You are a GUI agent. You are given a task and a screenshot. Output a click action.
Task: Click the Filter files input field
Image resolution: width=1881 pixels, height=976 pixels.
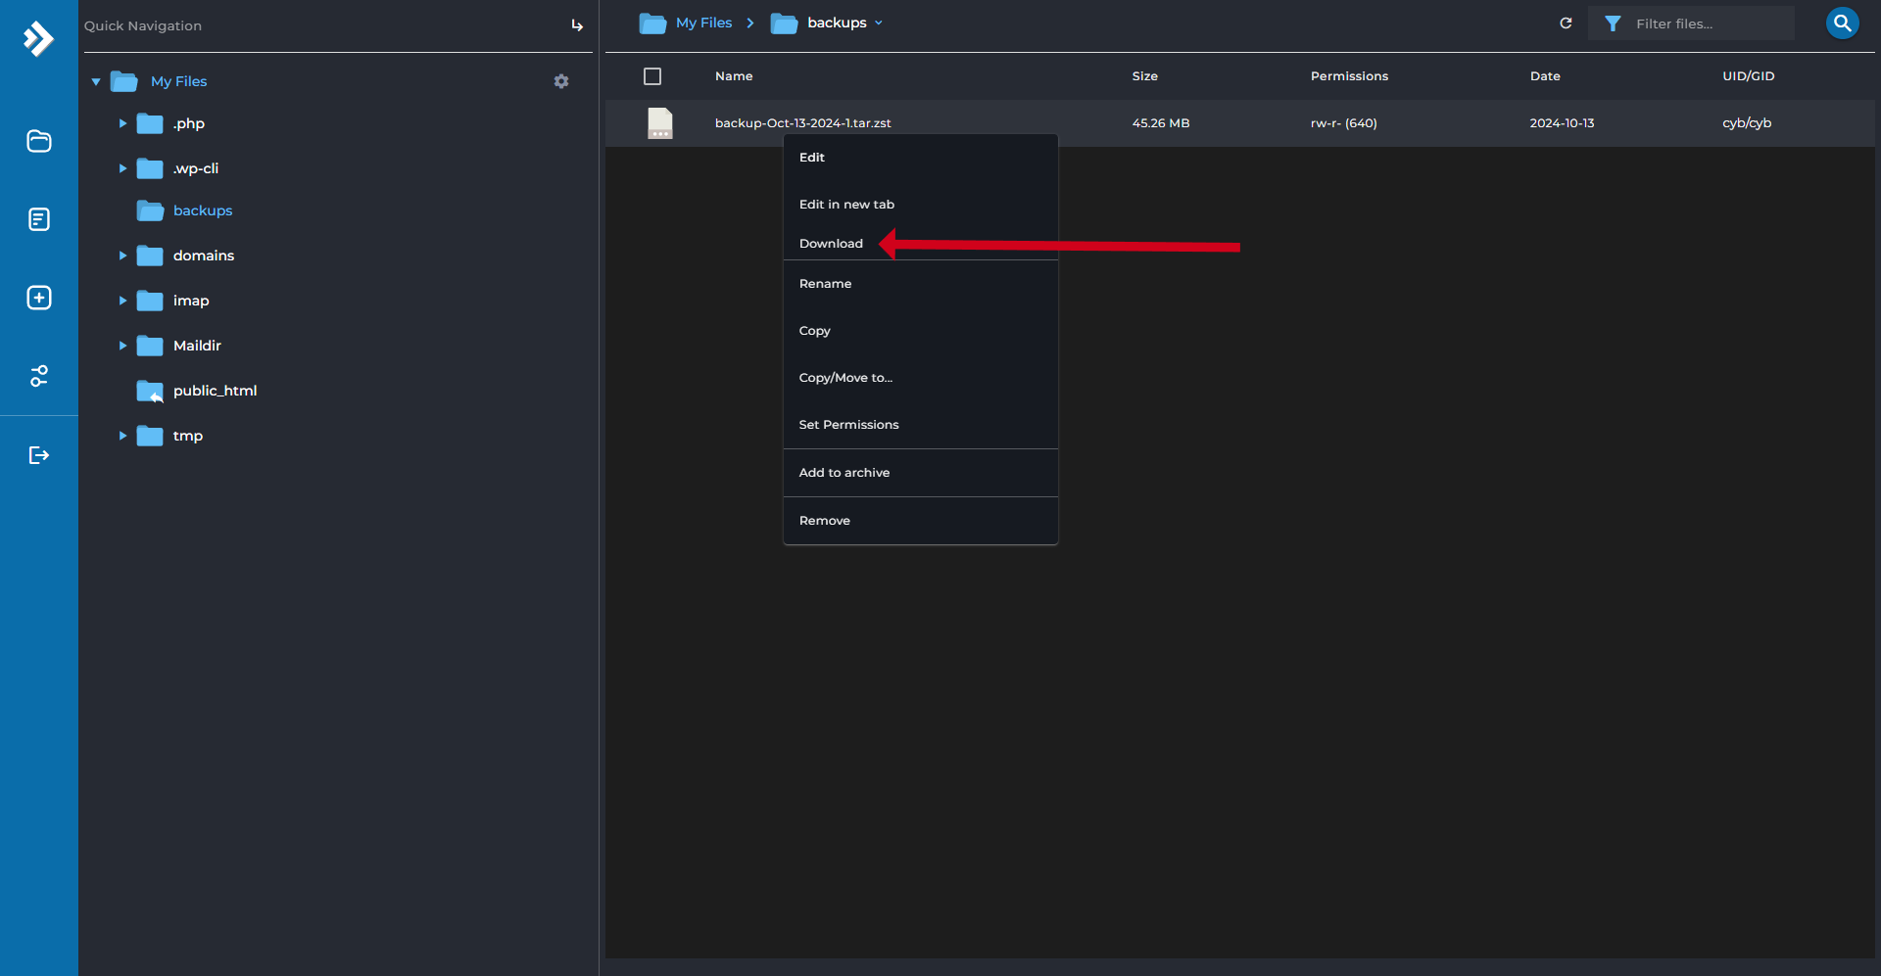1709,23
